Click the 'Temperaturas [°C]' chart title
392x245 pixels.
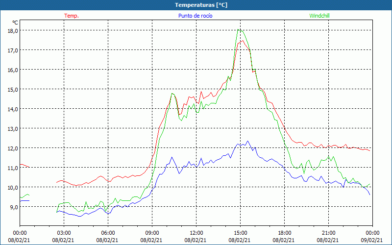tap(201, 5)
